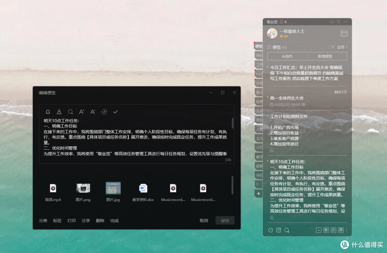
Task: Decrease font size with A- icon
Action: click(x=93, y=112)
